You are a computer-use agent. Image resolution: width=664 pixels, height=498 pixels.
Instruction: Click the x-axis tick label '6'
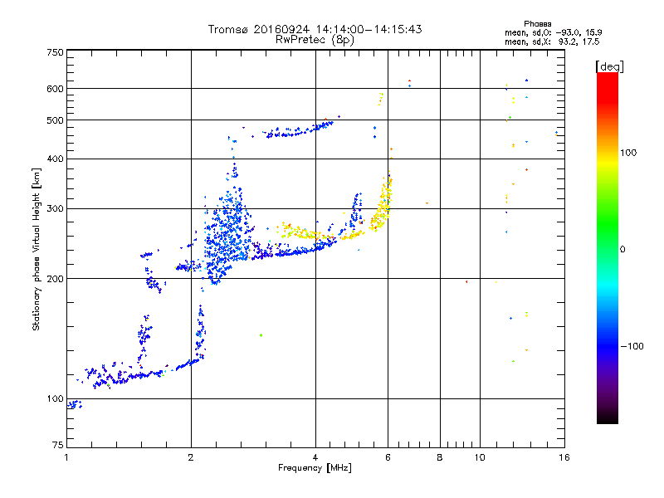click(388, 457)
